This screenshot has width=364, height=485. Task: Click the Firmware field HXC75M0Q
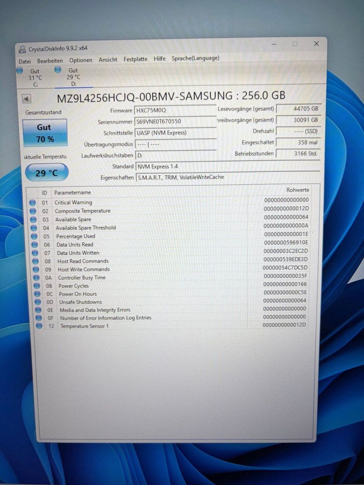[x=175, y=110]
